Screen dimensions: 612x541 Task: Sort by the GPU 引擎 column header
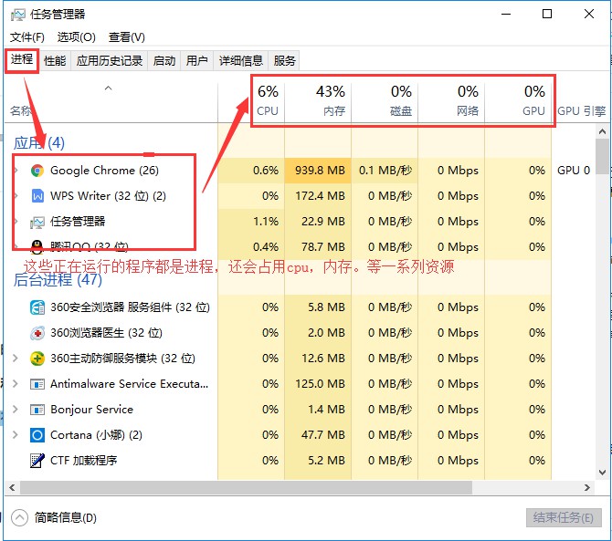pyautogui.click(x=581, y=111)
